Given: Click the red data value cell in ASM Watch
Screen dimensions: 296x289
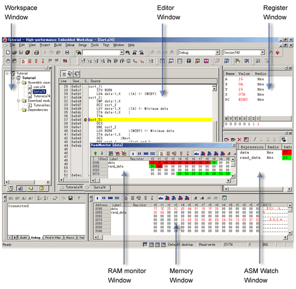Looking at the screenshot, I should click(286, 152).
